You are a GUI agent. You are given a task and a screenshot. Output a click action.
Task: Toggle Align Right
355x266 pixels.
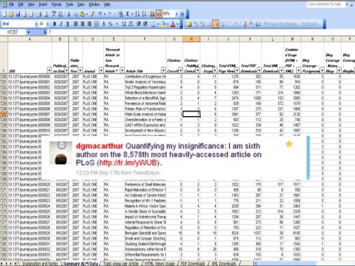coord(89,24)
